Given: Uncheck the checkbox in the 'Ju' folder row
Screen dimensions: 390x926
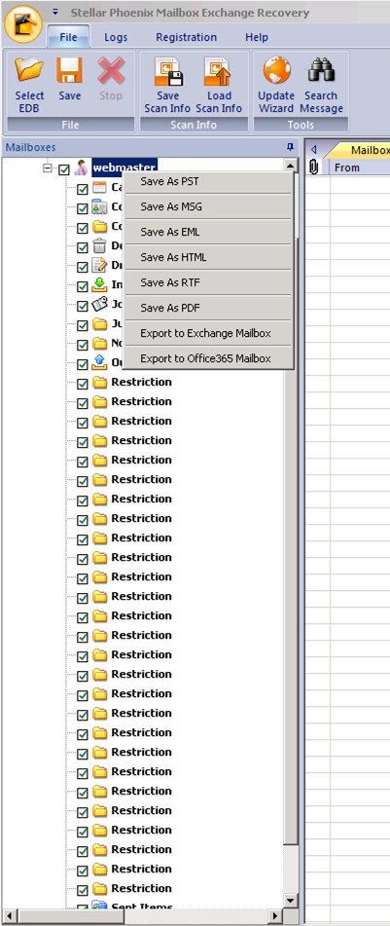Looking at the screenshot, I should click(83, 326).
